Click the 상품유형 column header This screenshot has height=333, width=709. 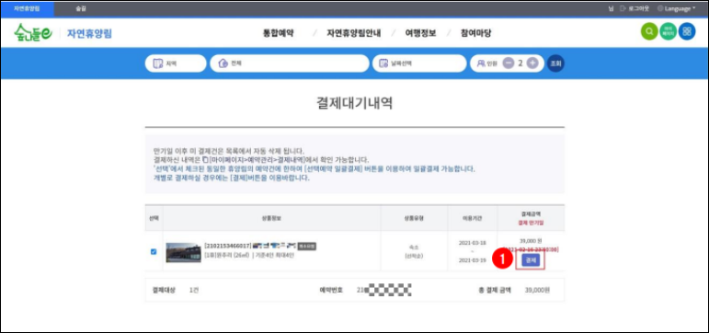coord(414,218)
